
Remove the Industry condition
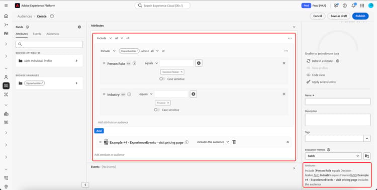[284, 94]
